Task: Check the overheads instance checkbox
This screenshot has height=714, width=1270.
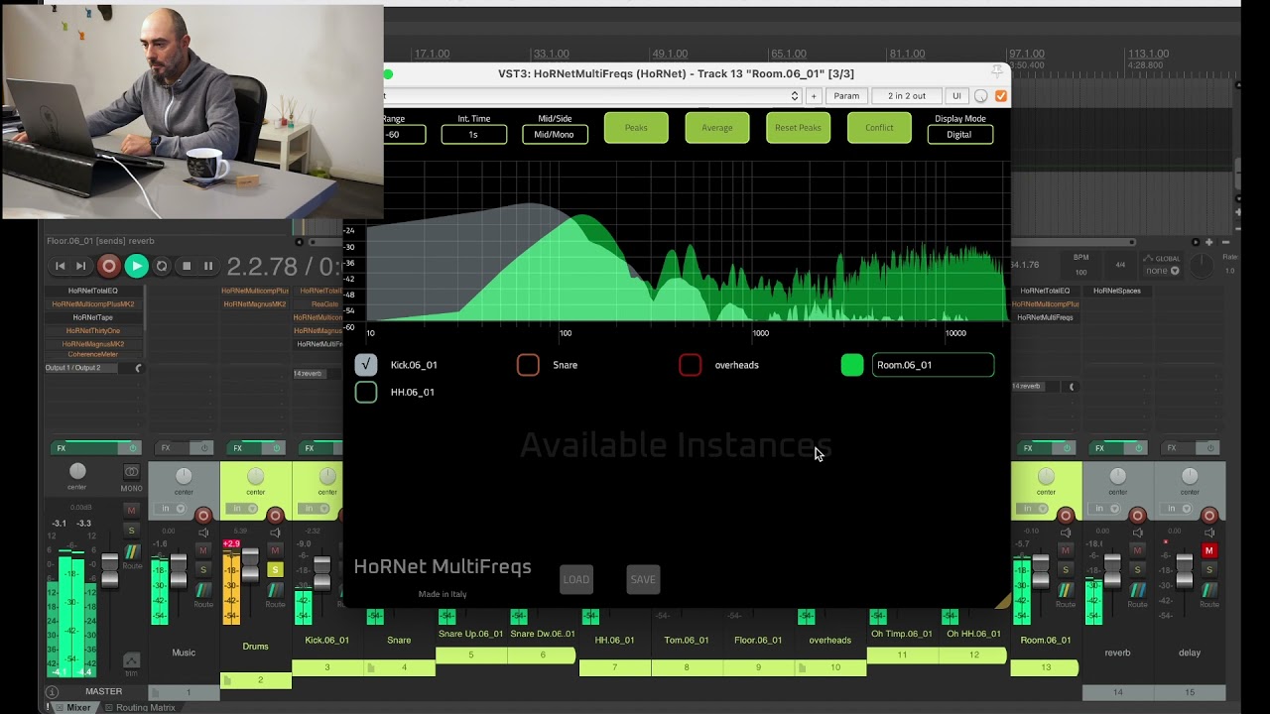Action: point(690,365)
